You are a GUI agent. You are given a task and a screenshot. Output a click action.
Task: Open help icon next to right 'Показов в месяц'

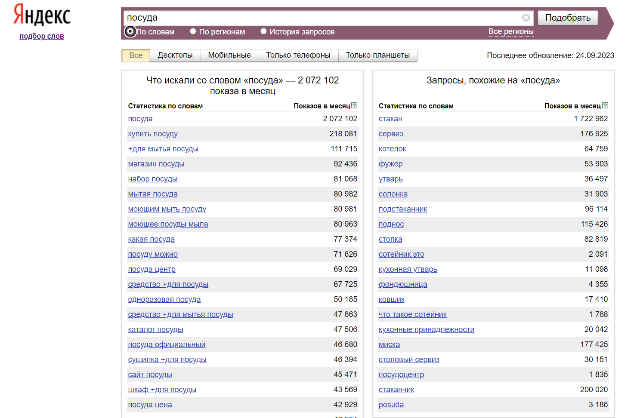pos(605,105)
